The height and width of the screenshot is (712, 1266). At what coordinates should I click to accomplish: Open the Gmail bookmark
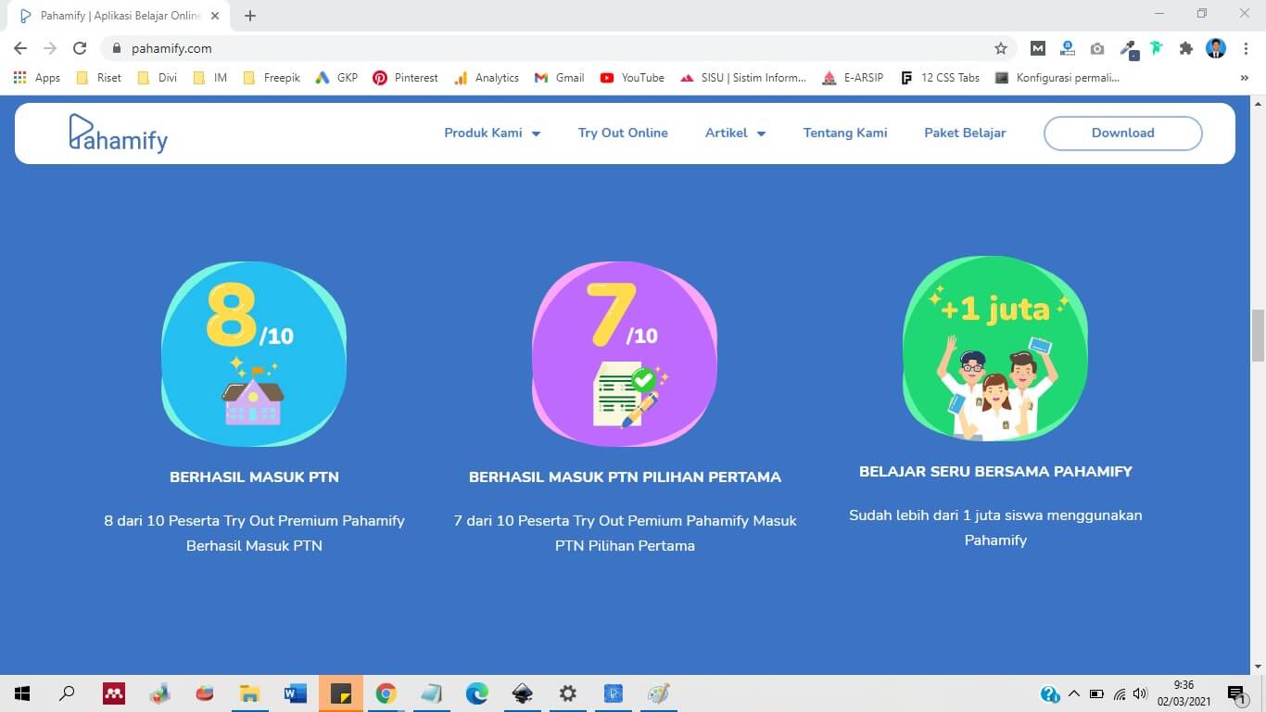coord(560,78)
